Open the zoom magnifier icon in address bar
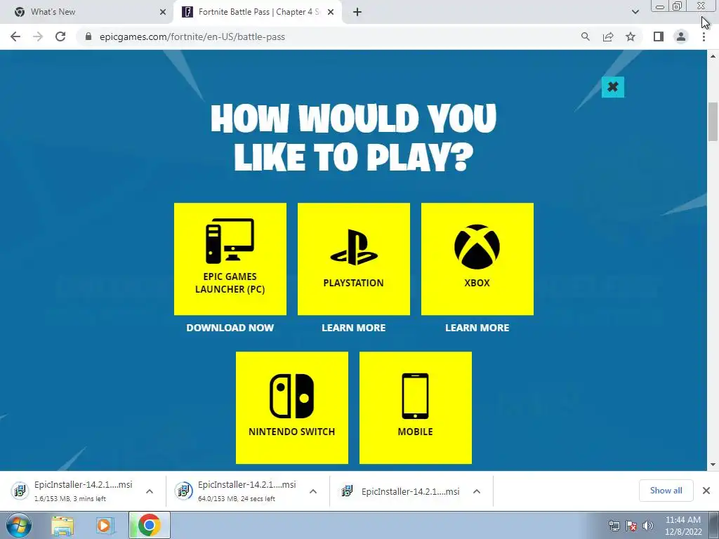Viewport: 719px width, 539px height. [x=585, y=36]
